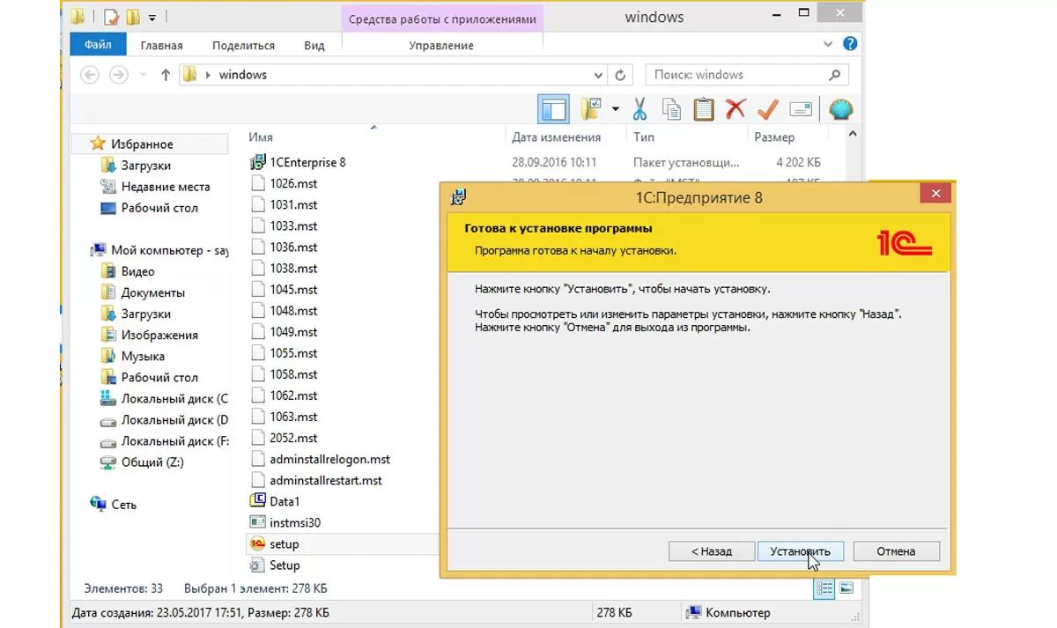Click the red X Delete icon
The image size is (1057, 628).
(735, 109)
